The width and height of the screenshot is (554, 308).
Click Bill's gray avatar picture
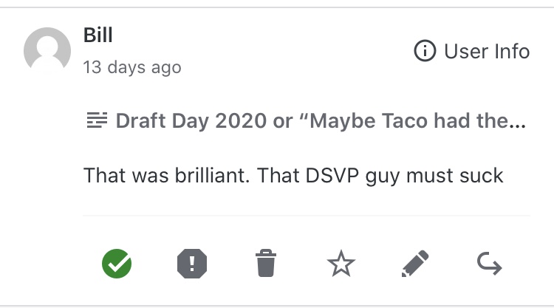pyautogui.click(x=47, y=50)
